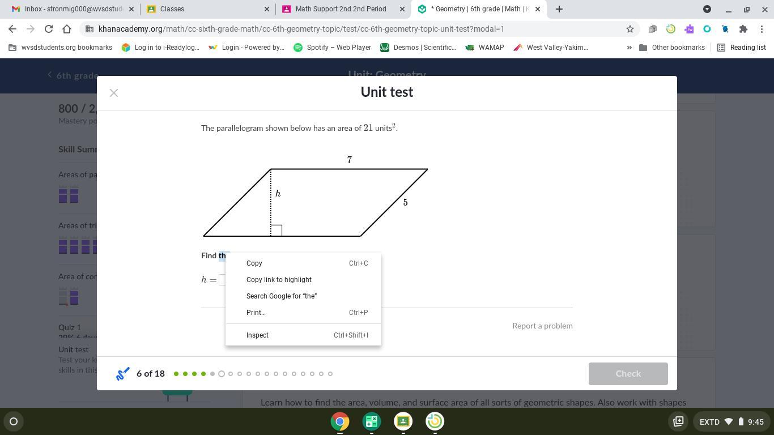This screenshot has height=435, width=774.
Task: Click the address bar URL
Action: pos(301,29)
